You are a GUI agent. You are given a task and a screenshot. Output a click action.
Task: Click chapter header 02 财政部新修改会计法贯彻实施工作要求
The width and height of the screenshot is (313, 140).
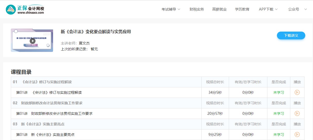point(48,103)
